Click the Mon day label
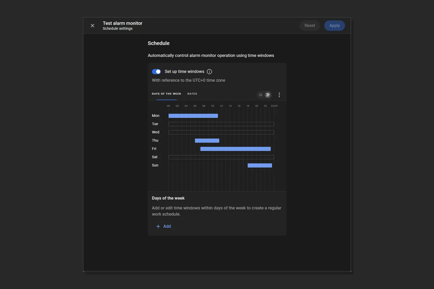 [156, 116]
